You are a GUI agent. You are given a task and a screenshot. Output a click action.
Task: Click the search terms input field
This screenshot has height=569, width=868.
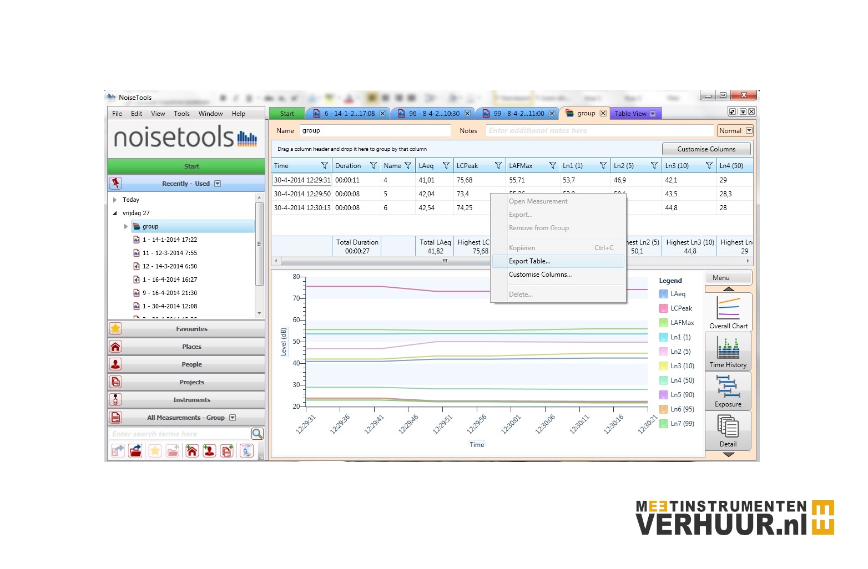[x=180, y=434]
